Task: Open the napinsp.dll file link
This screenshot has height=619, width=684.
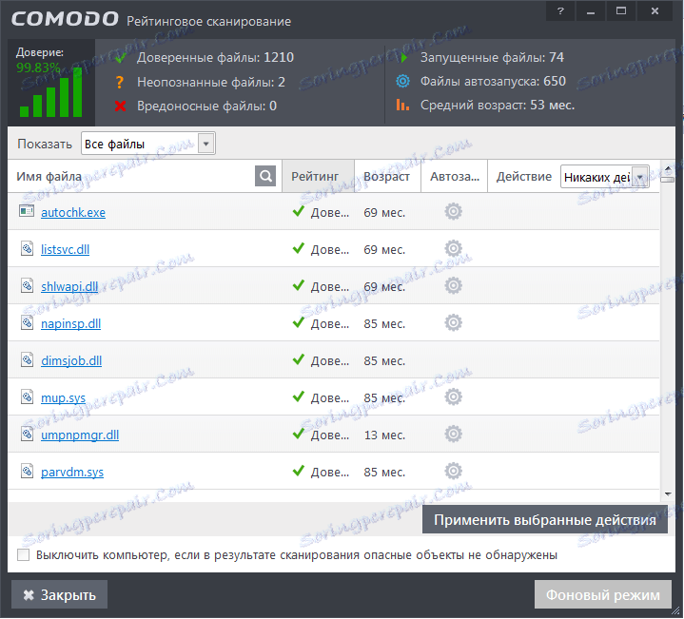Action: (70, 324)
